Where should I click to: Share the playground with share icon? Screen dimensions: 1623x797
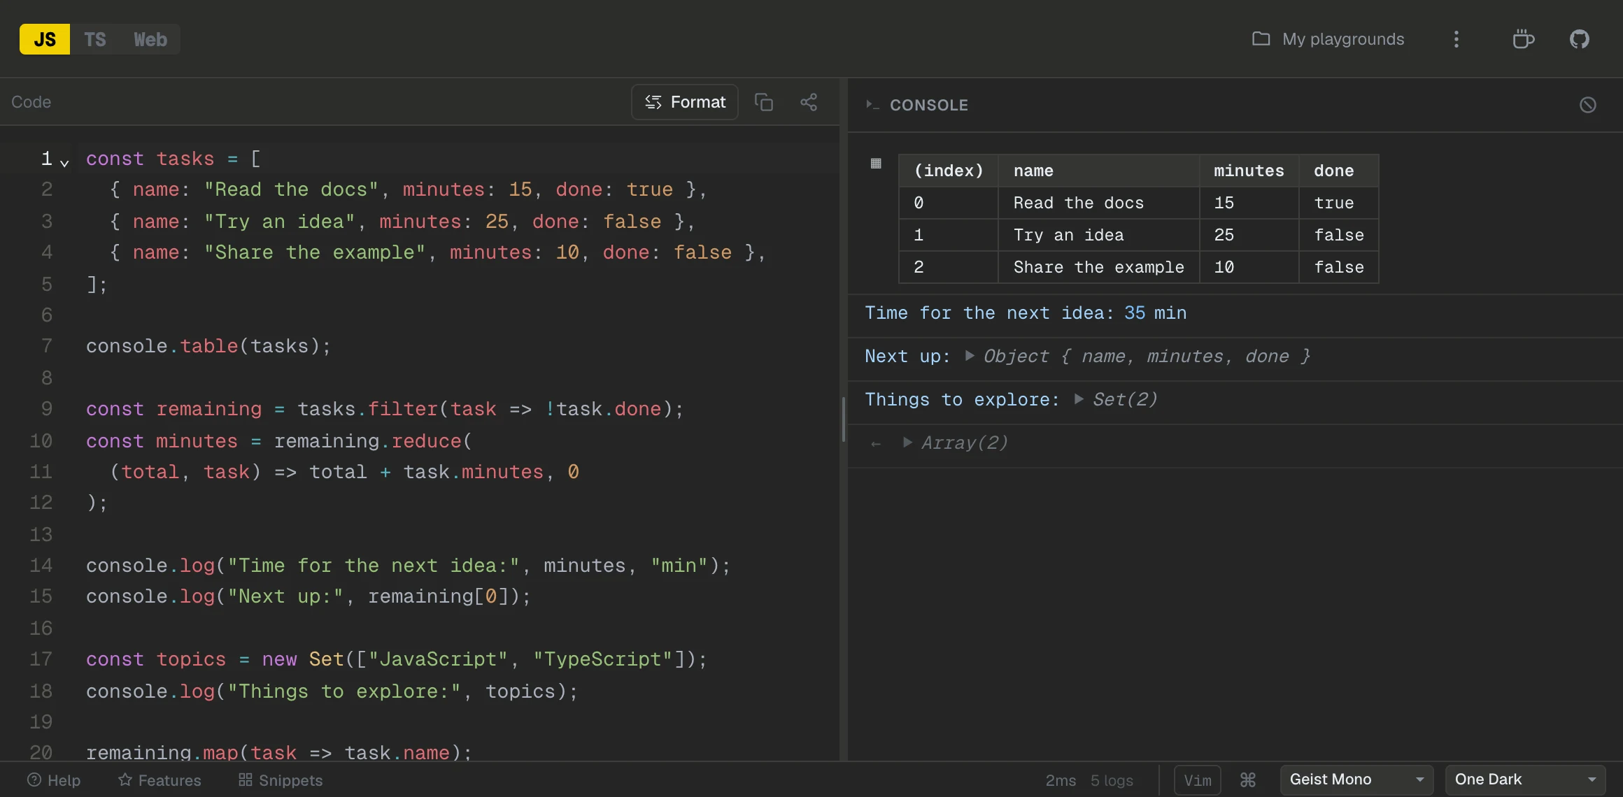(x=809, y=102)
